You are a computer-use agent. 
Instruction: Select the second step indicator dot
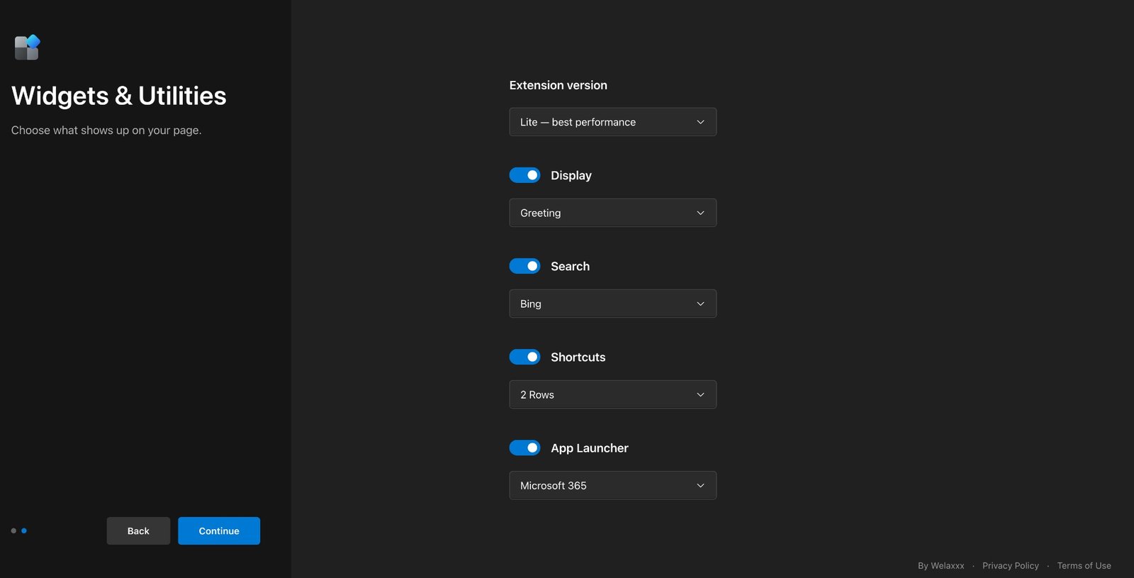(x=24, y=530)
